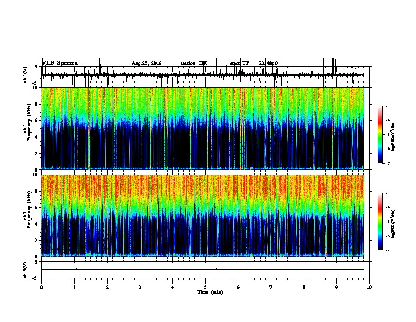Click the "5" tick on ch.1(V) axis
The height and width of the screenshot is (322, 416).
[36, 67]
